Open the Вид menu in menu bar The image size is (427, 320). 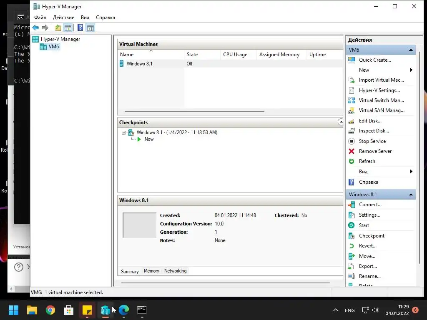click(x=85, y=17)
